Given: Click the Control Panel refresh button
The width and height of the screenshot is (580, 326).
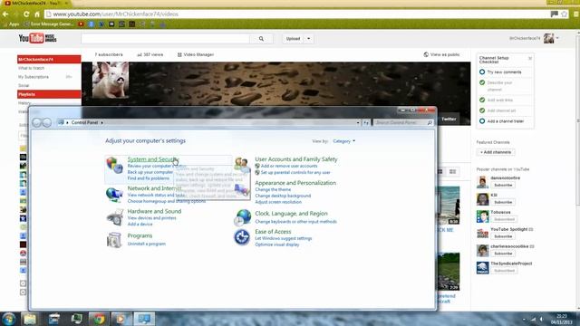Looking at the screenshot, I should click(x=366, y=123).
